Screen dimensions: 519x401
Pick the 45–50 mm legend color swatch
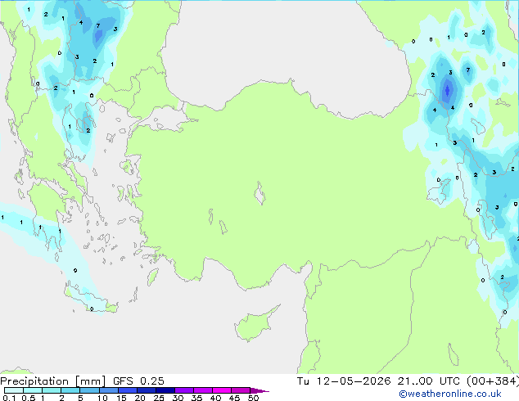click(x=241, y=390)
